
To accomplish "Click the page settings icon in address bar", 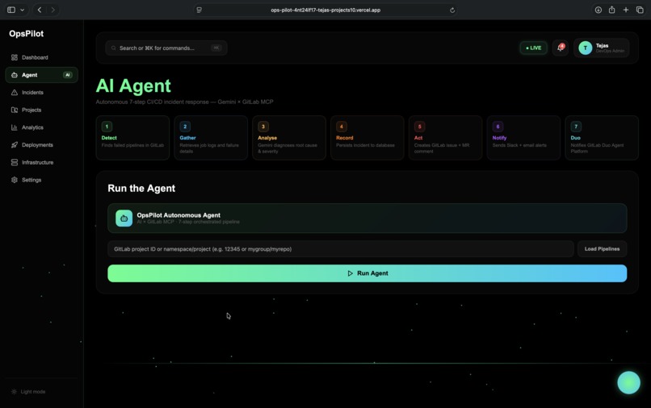I will coord(199,10).
